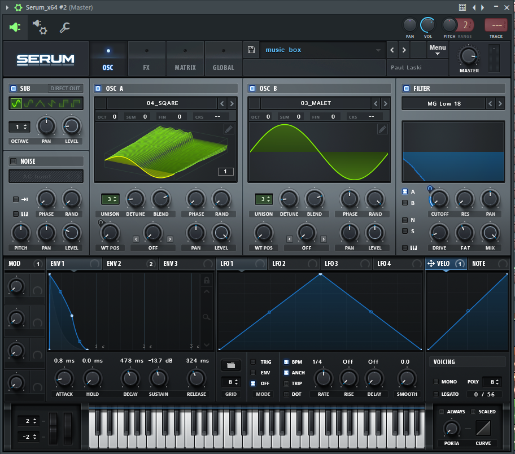Click the plugin power plug icon
Viewport: 515px width, 454px height.
coord(15,27)
